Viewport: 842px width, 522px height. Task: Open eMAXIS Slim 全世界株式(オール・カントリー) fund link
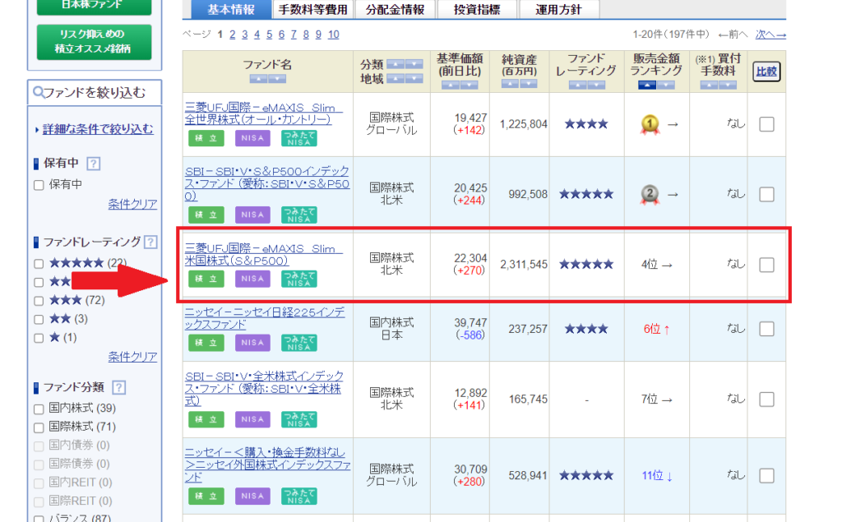(x=263, y=113)
